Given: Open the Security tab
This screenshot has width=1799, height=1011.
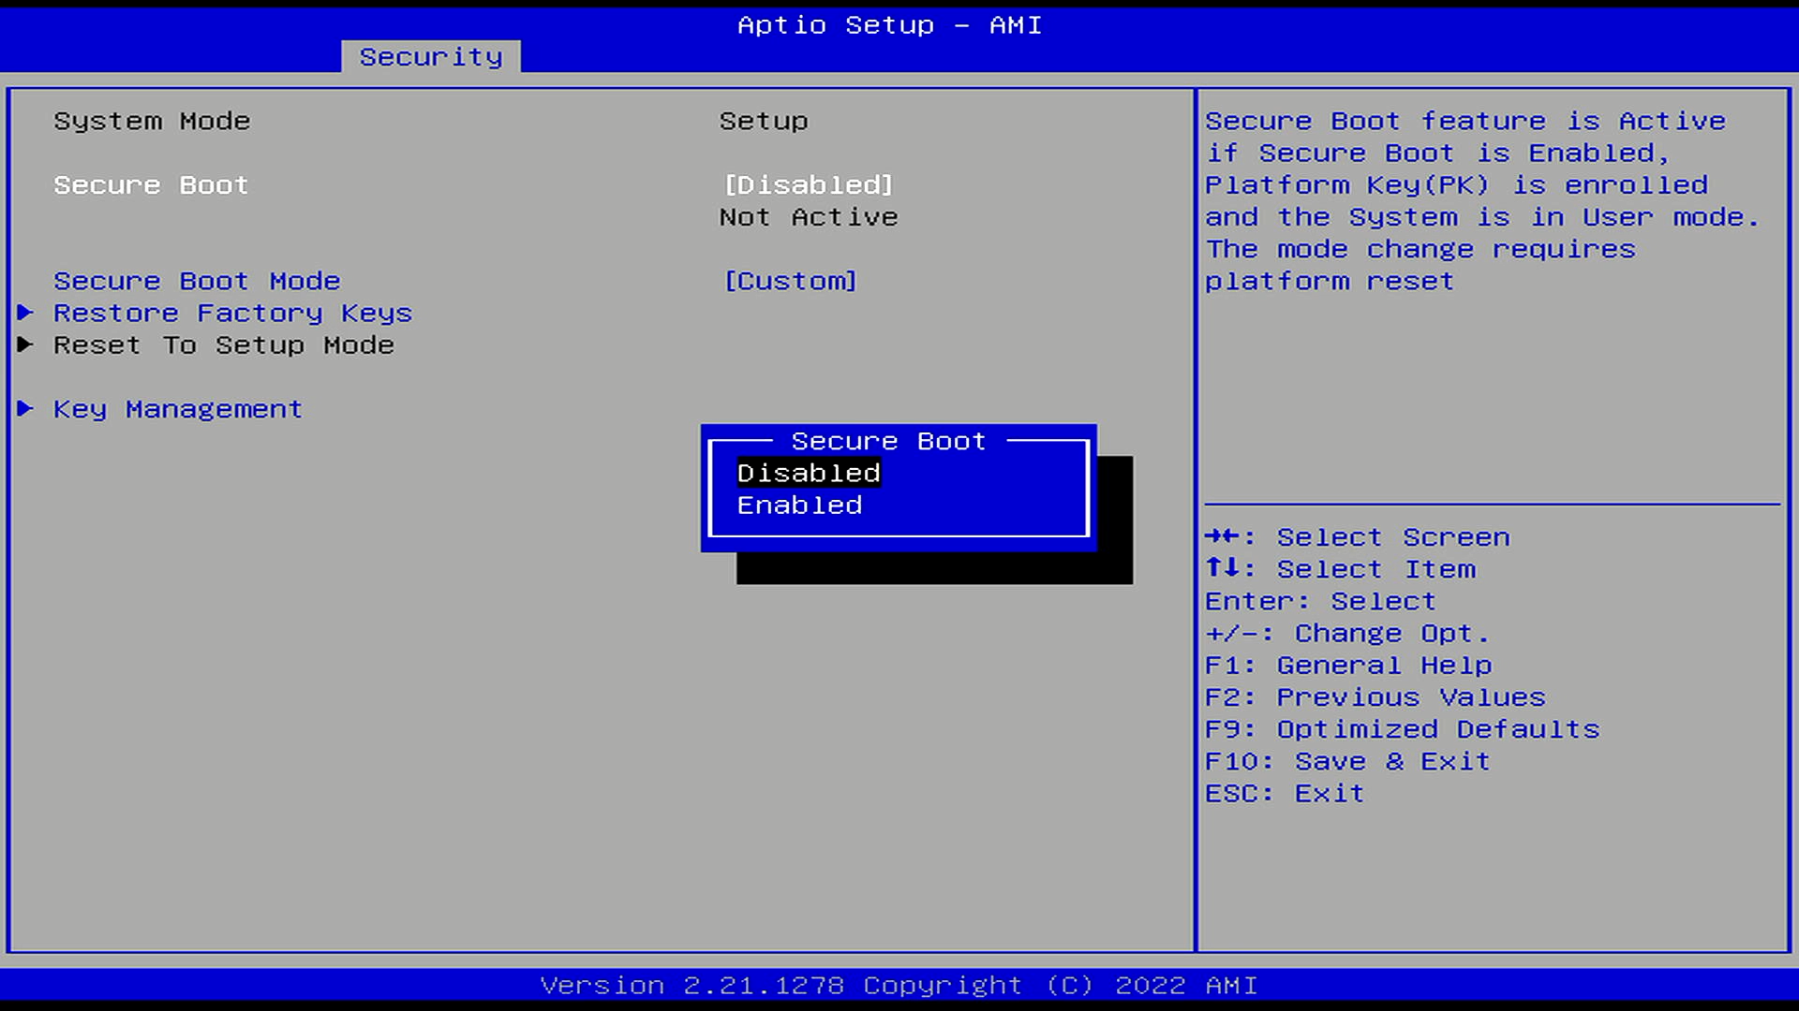Looking at the screenshot, I should coord(431,57).
